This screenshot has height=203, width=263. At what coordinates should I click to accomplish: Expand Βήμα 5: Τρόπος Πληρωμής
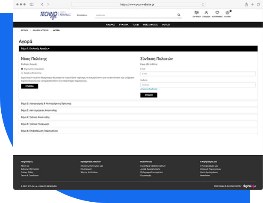coord(138,124)
